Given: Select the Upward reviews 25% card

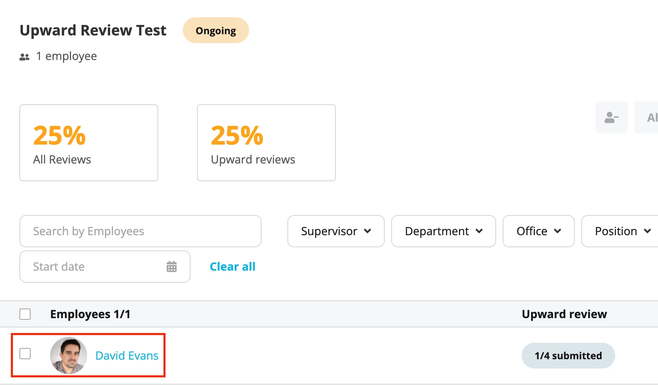Looking at the screenshot, I should (x=266, y=143).
